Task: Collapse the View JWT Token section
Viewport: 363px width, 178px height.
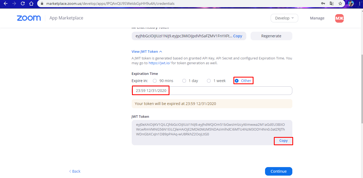Action: pyautogui.click(x=147, y=51)
